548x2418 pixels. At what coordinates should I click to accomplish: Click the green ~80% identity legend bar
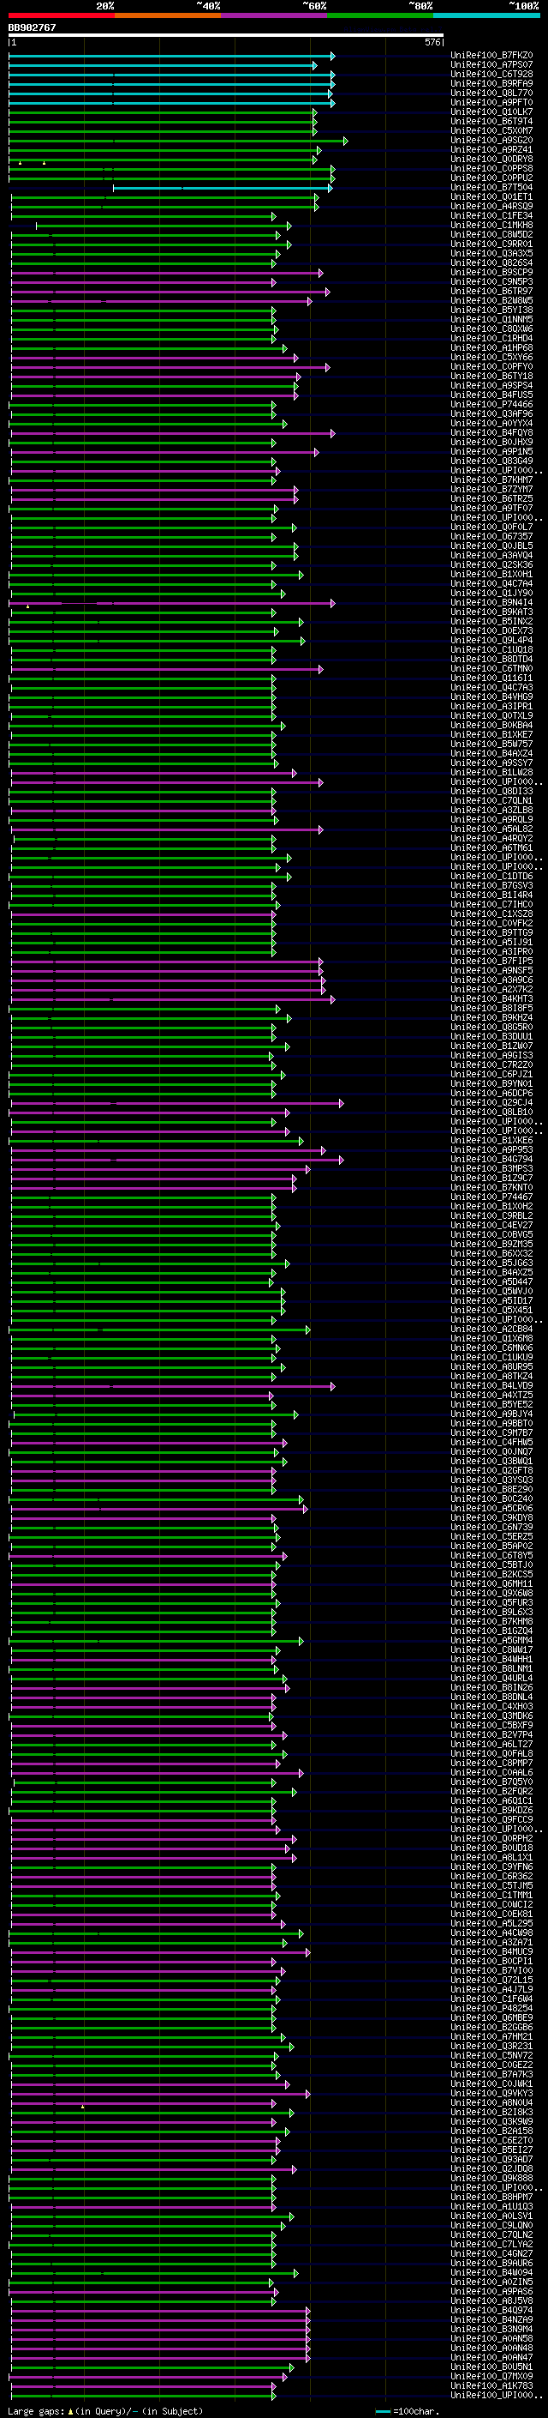pos(380,15)
